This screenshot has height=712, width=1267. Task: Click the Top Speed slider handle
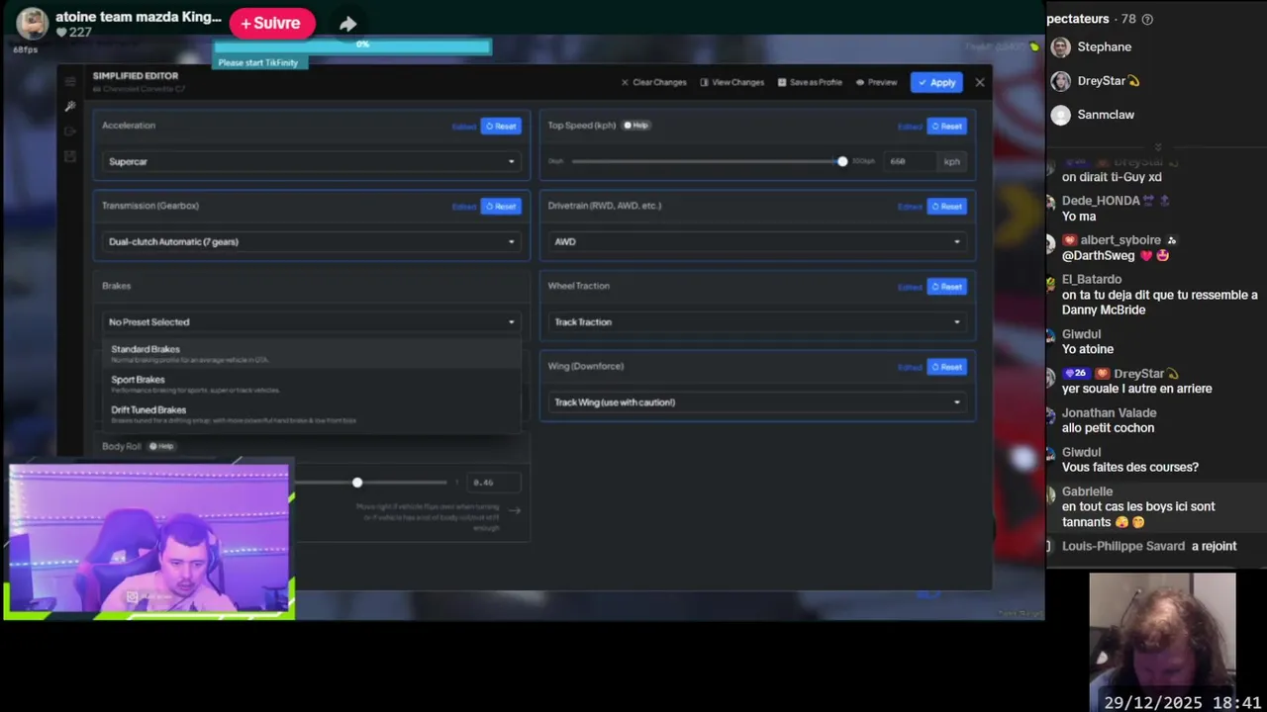(x=842, y=161)
